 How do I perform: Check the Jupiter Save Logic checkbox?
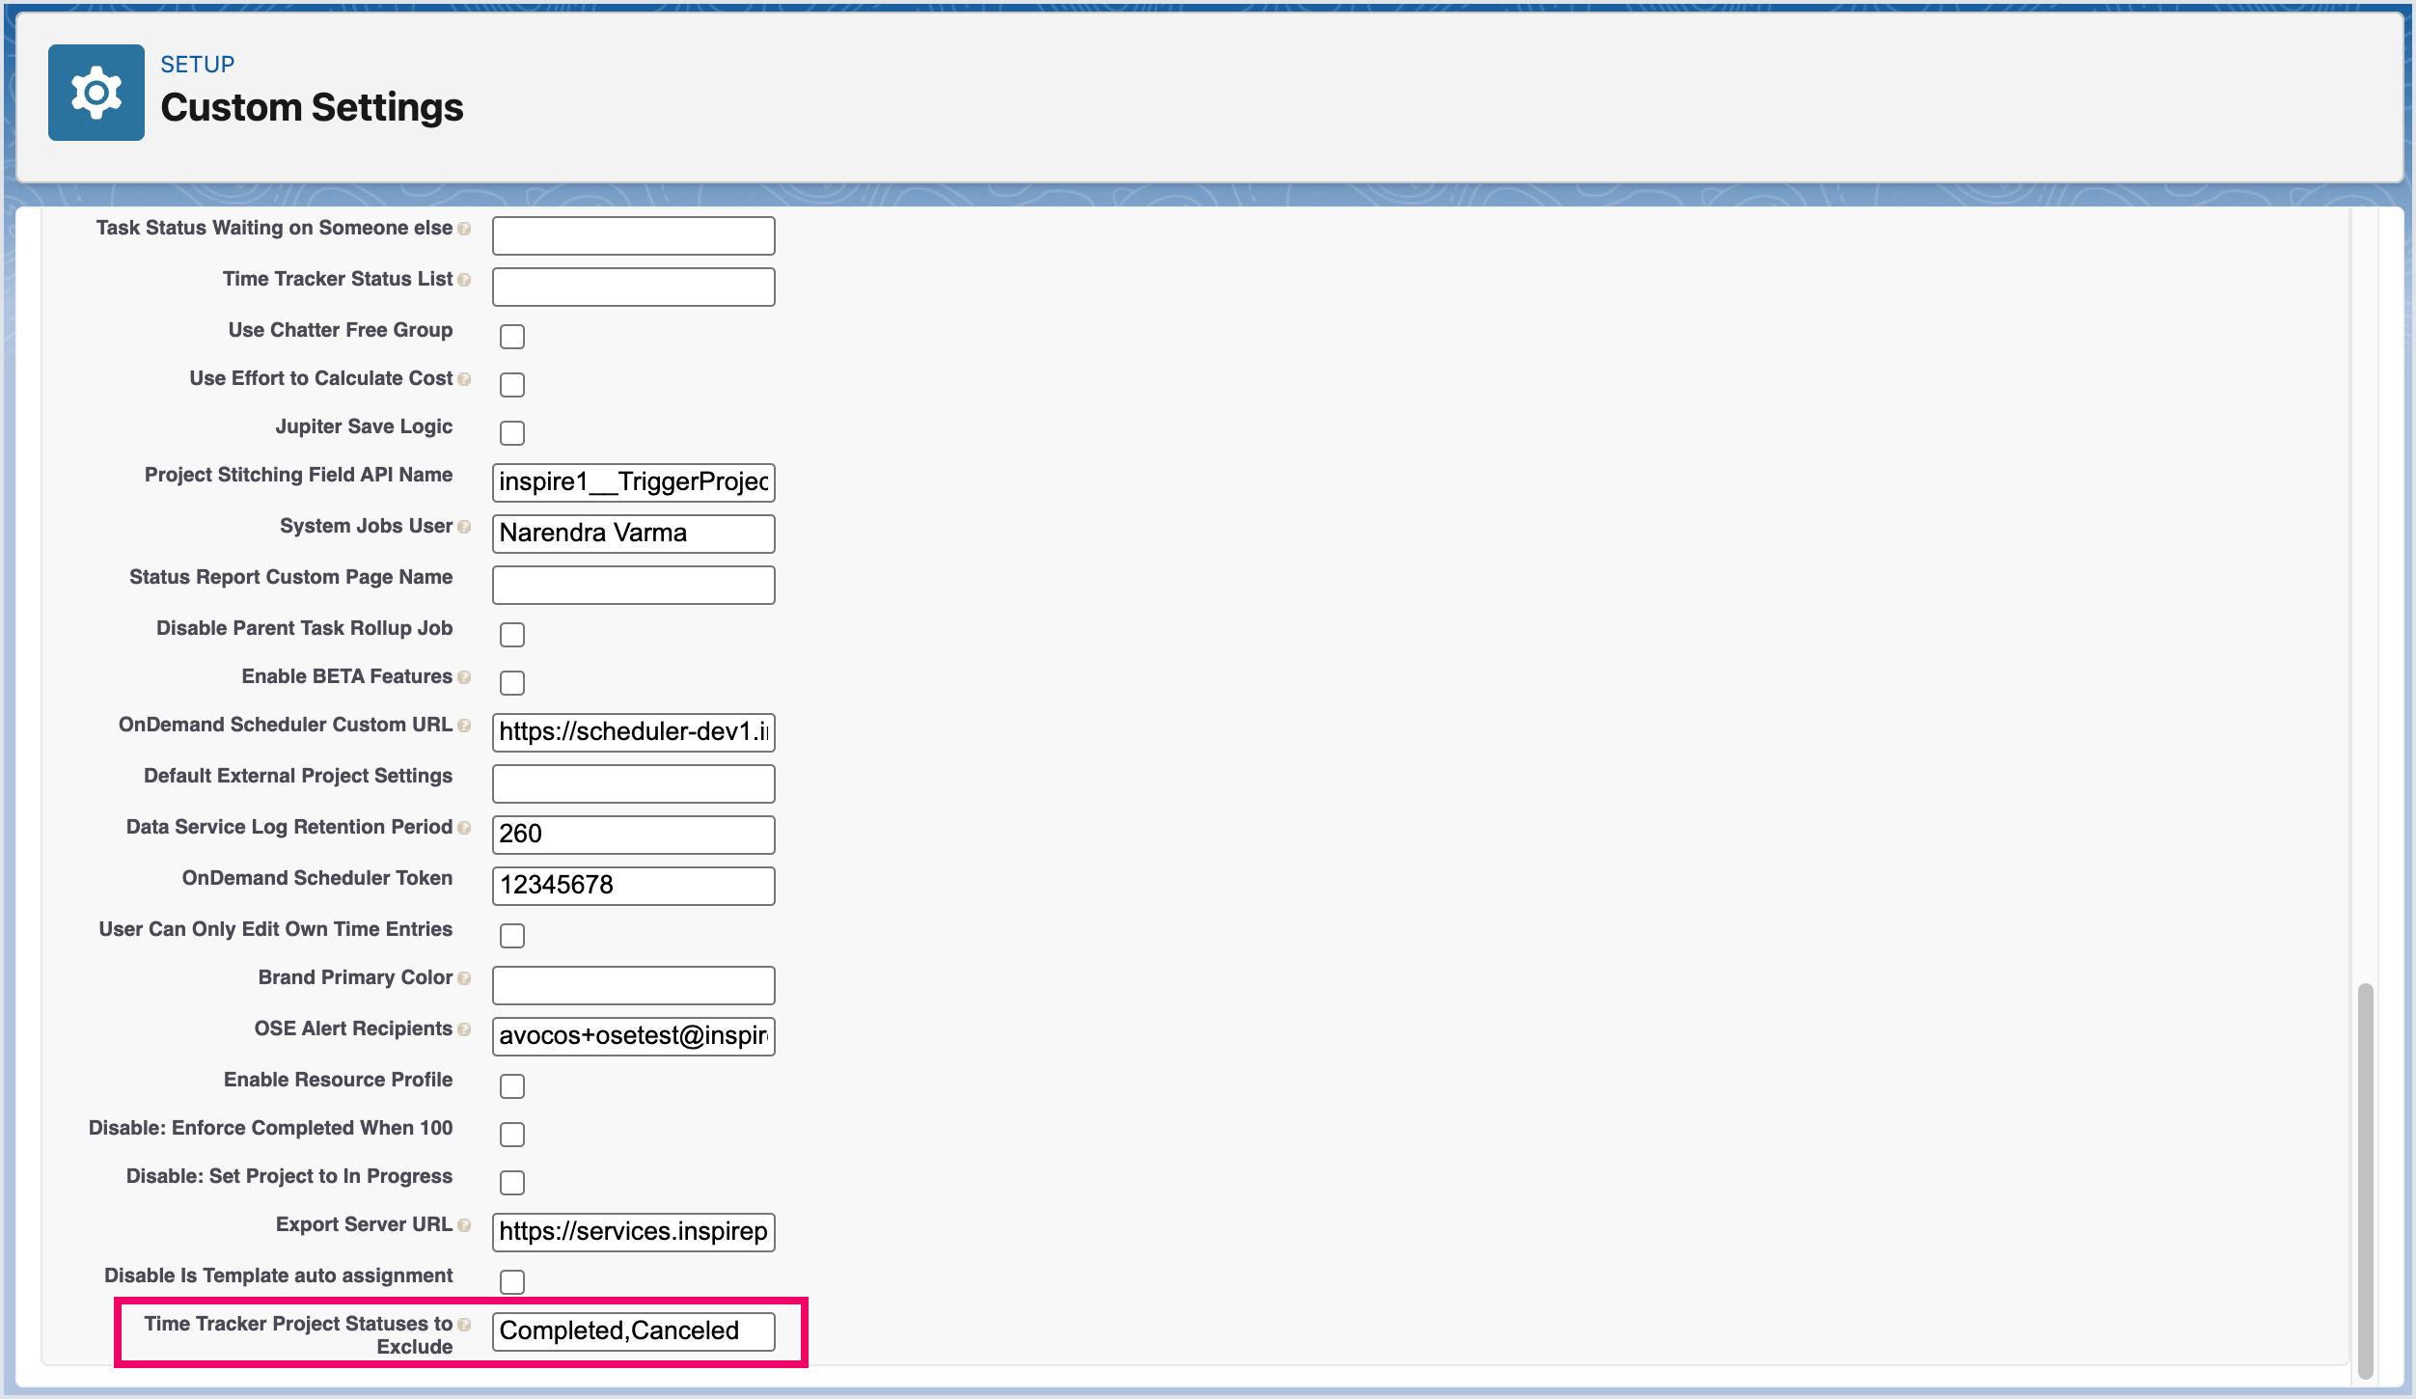tap(512, 433)
